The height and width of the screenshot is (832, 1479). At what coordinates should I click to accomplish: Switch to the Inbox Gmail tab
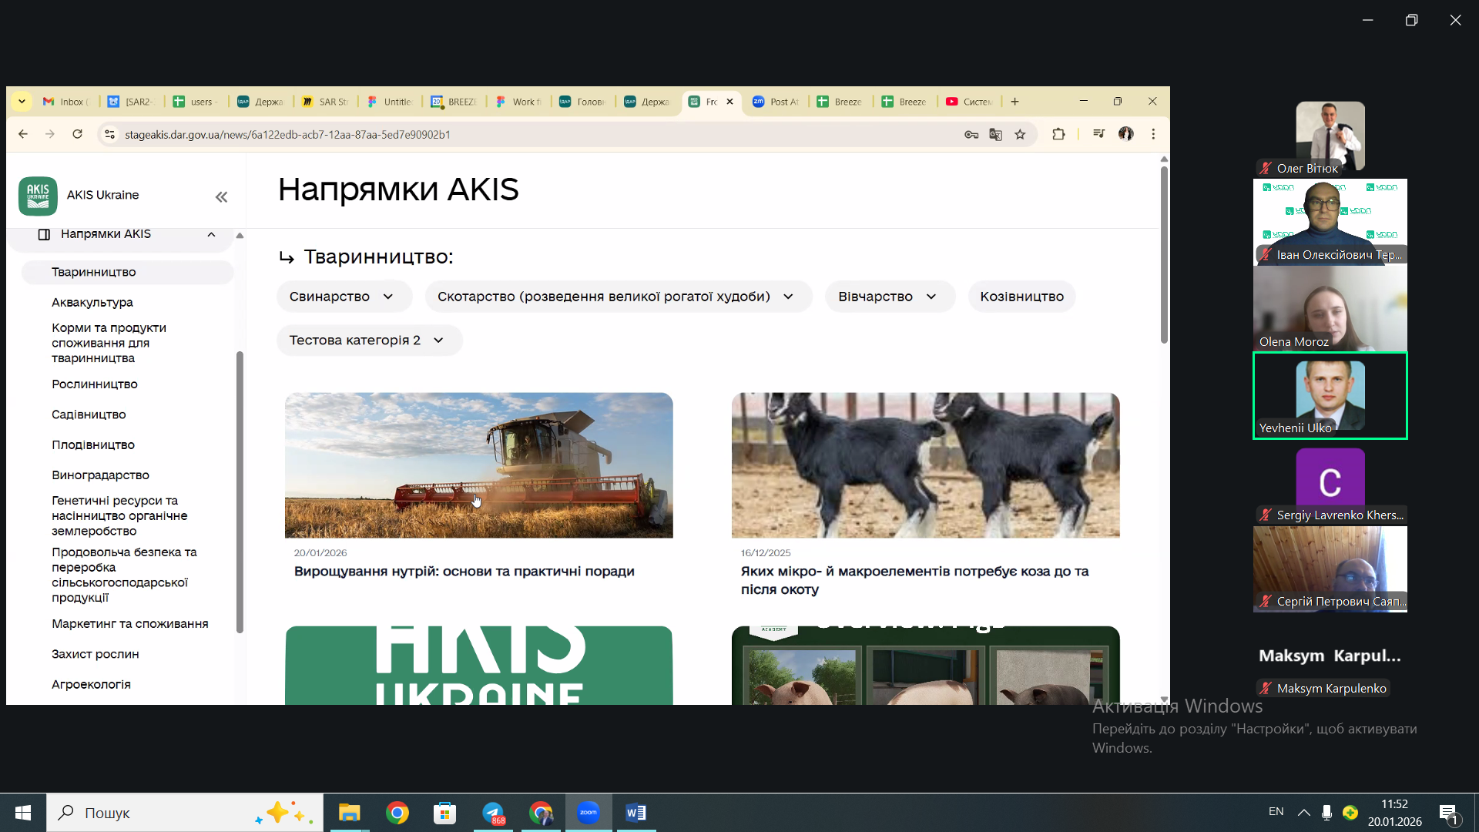tap(67, 102)
